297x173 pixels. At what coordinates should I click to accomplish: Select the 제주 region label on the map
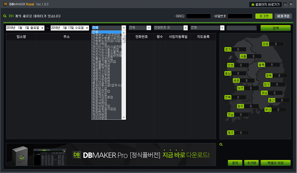click(x=230, y=132)
